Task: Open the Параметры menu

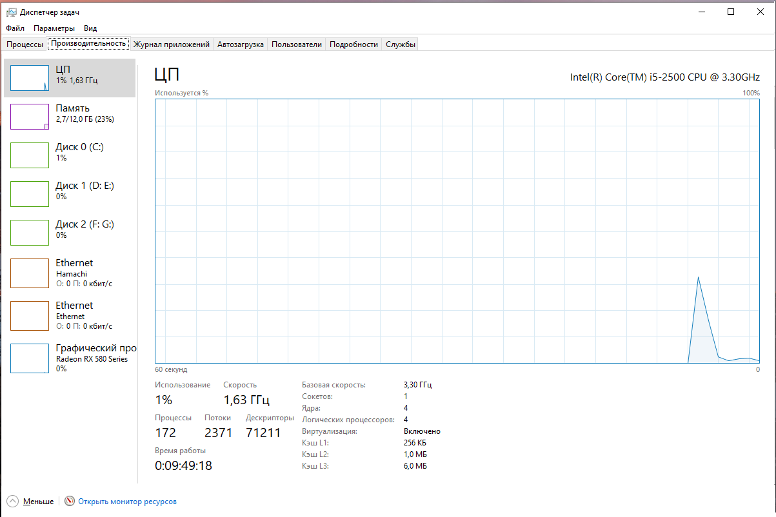Action: [54, 28]
